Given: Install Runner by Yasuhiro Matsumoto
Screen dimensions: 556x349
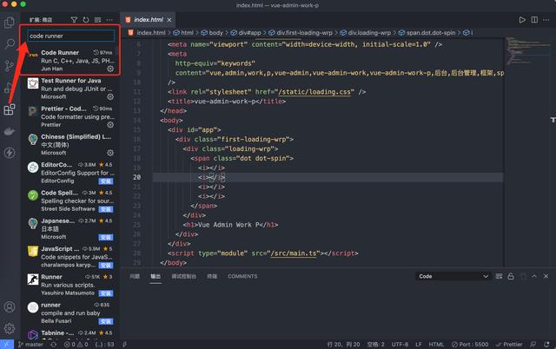Looking at the screenshot, I should click(106, 293).
